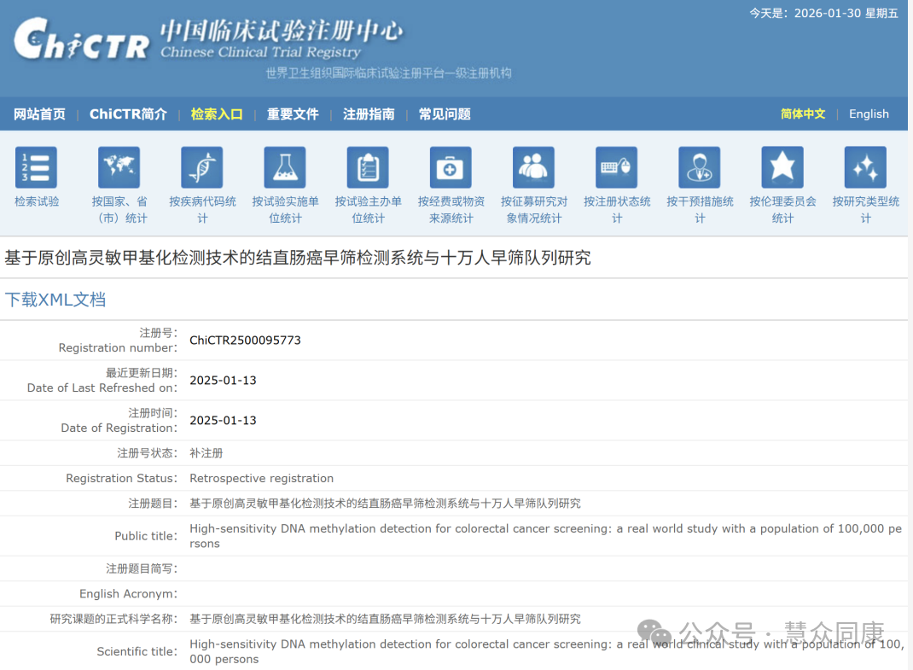
Task: Click the 常见问题 menu entry
Action: pyautogui.click(x=444, y=114)
